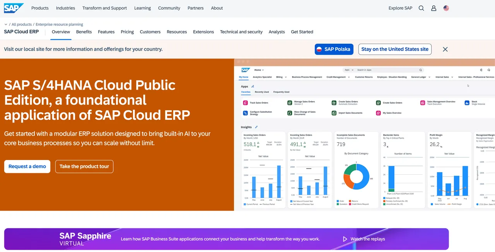Viewport: 495px width, 252px height.
Task: Click the play icon beside Watch the replays
Action: click(x=345, y=239)
